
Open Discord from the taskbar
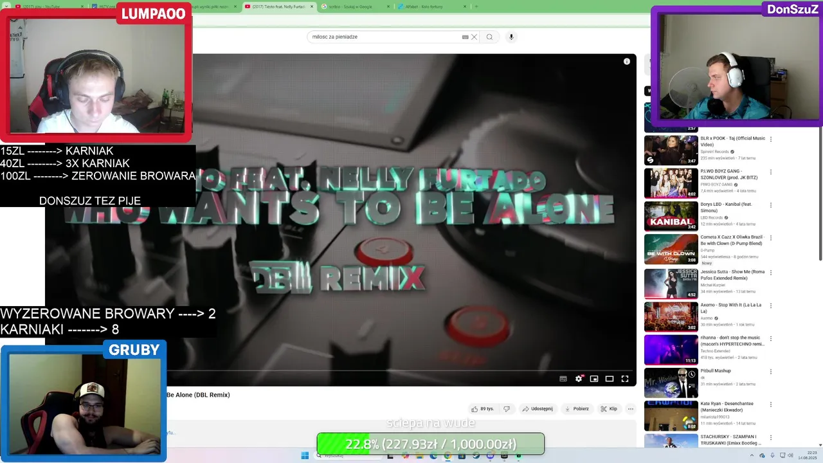click(490, 455)
